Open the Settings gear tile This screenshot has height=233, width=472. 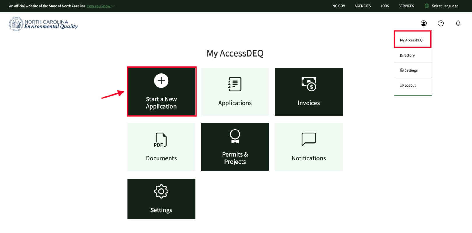click(161, 199)
